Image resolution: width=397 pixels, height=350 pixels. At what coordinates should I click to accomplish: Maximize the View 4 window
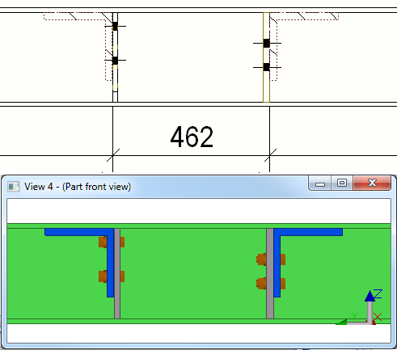click(342, 183)
